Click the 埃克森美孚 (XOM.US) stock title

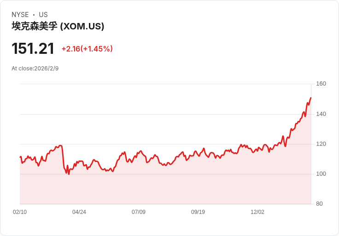[x=58, y=26]
